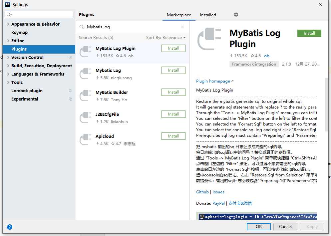
Task: Click green Install button in details pane
Action: pyautogui.click(x=309, y=33)
